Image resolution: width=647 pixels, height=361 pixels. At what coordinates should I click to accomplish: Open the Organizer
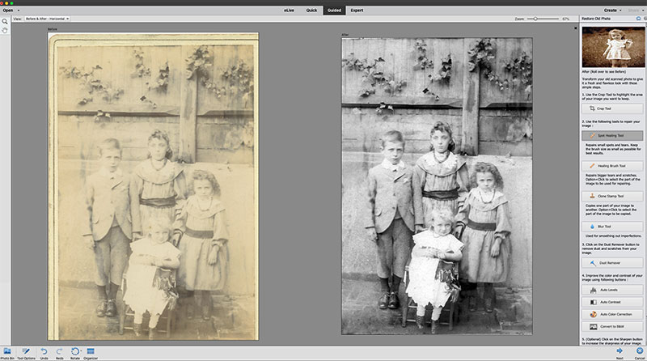tap(91, 354)
